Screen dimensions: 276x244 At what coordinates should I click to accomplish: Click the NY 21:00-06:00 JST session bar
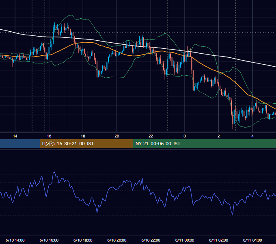click(x=204, y=144)
